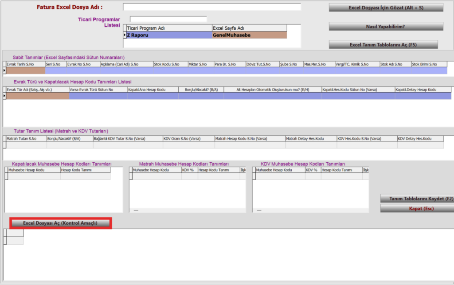This screenshot has height=285, width=454.
Task: Click the Matrah Detay Hes.Kodu header
Action: pyautogui.click(x=311, y=139)
